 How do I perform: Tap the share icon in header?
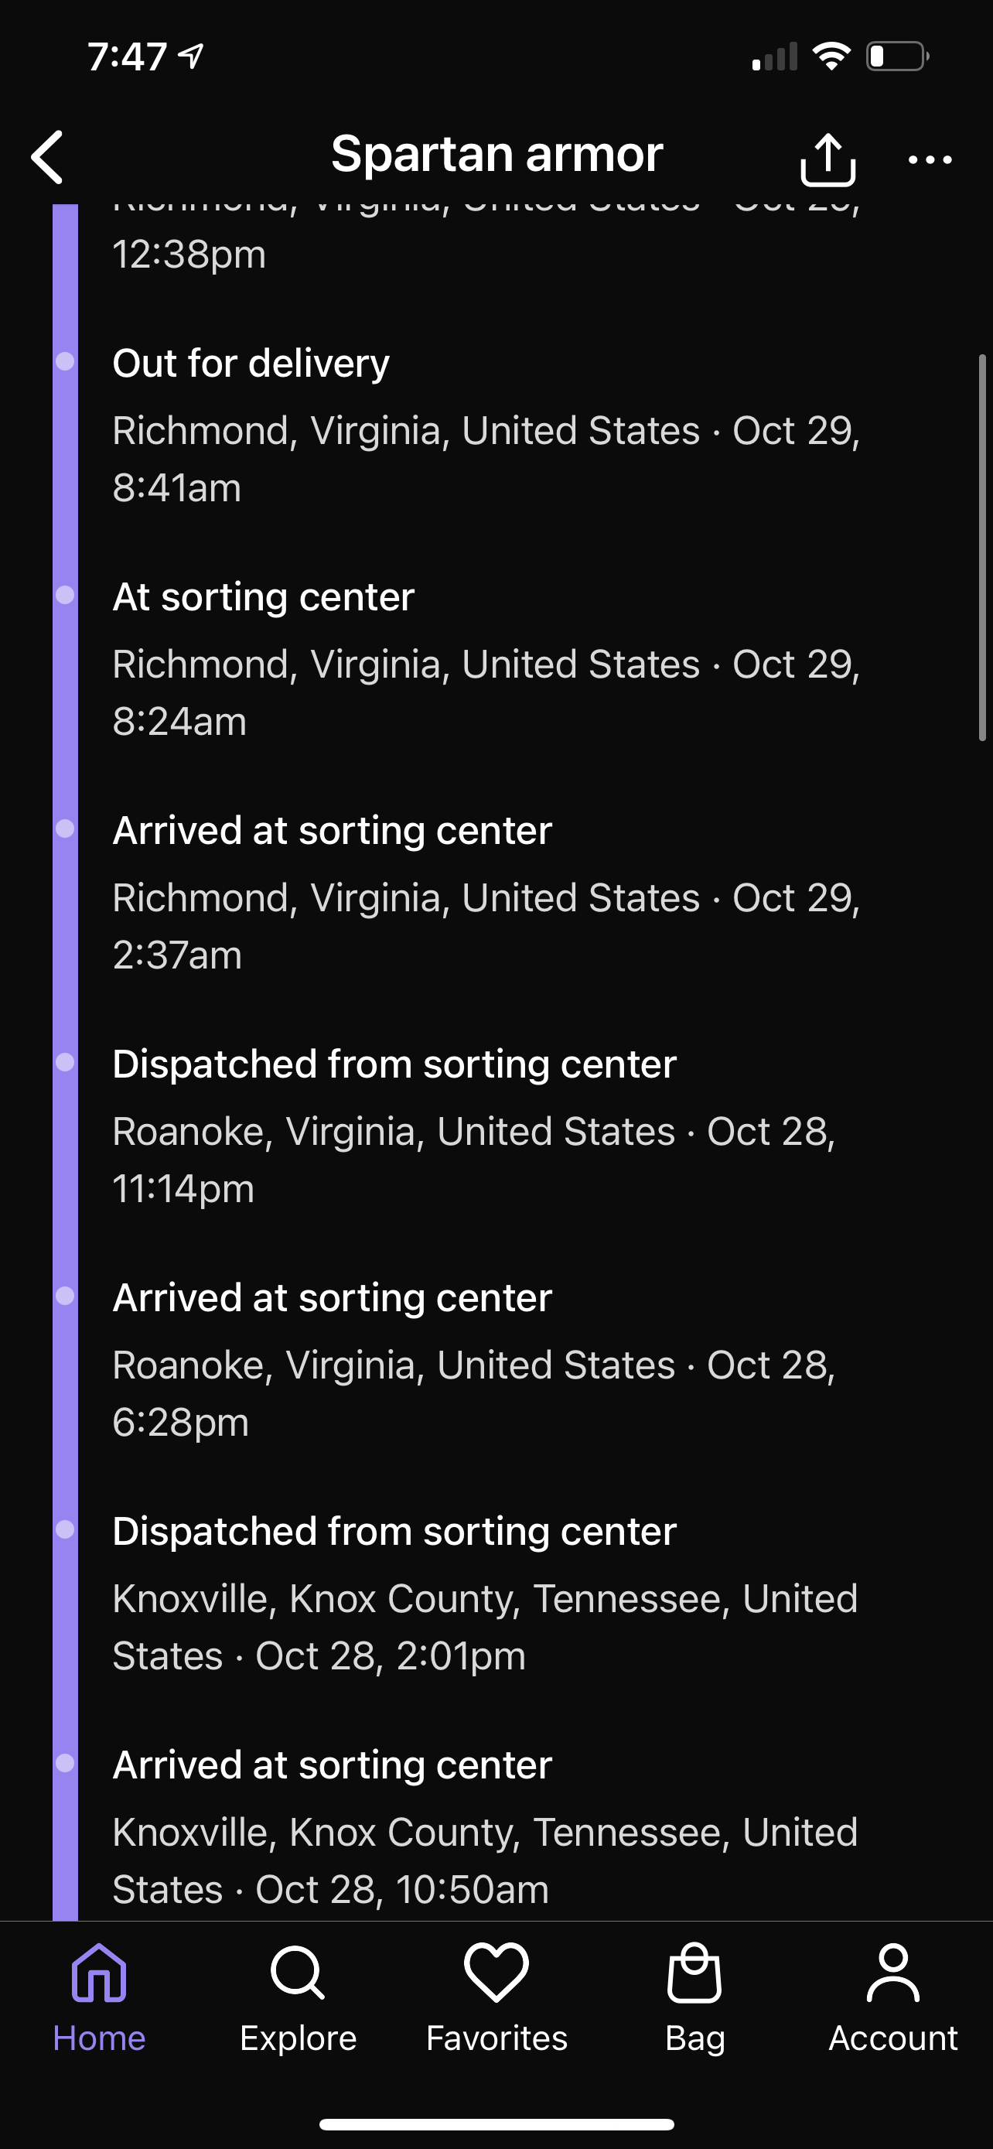point(827,158)
